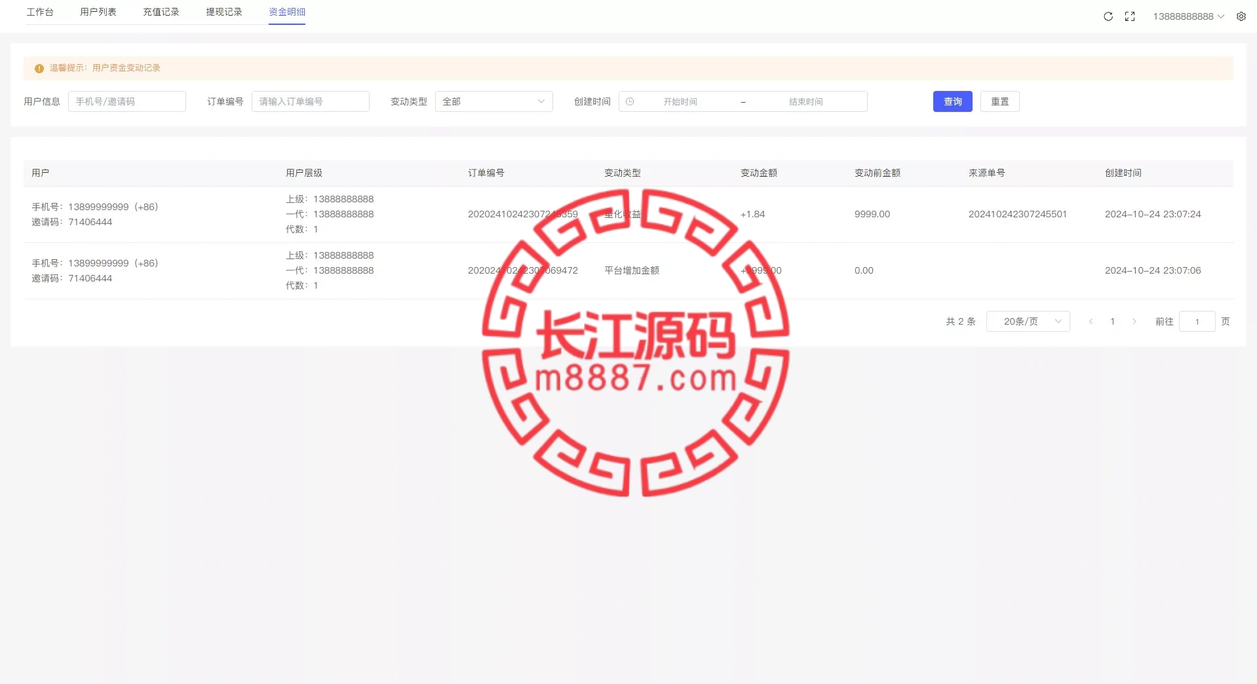Open the 提现记录 tab
This screenshot has height=684, width=1257.
pyautogui.click(x=224, y=12)
